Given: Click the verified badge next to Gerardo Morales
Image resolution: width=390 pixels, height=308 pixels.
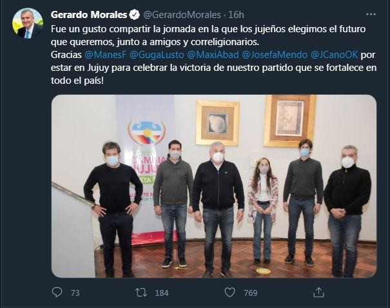Looking at the screenshot, I should [x=134, y=15].
